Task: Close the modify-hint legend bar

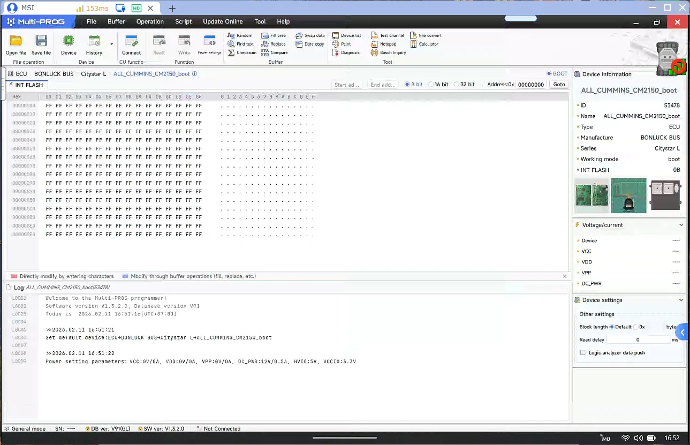Action: [x=564, y=276]
